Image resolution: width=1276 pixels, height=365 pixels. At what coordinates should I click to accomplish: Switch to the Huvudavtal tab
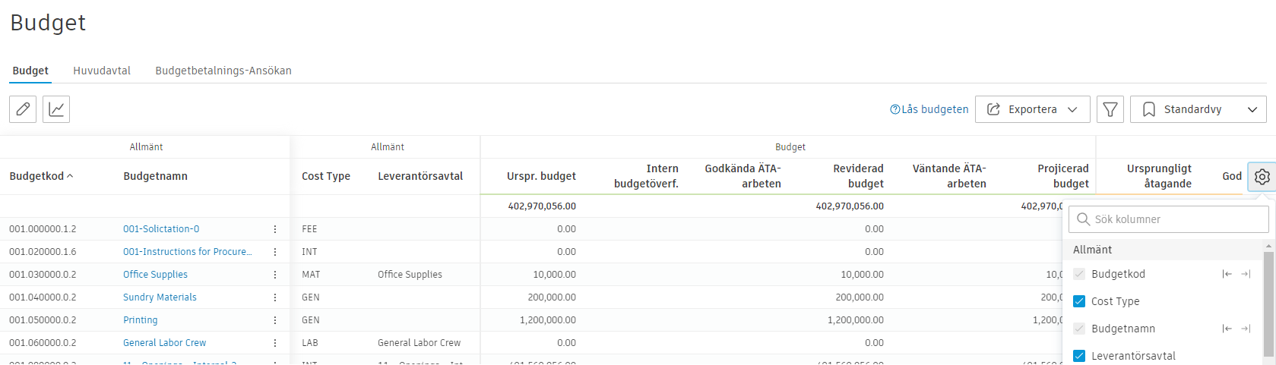point(102,71)
